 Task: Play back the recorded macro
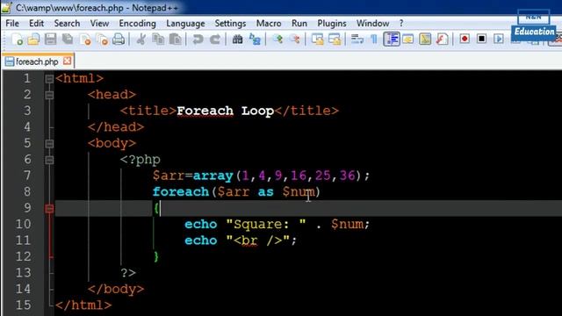pyautogui.click(x=499, y=39)
